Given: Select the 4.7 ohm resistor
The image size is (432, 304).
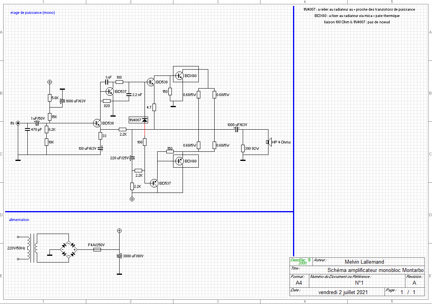Looking at the screenshot, I should pos(154,107).
